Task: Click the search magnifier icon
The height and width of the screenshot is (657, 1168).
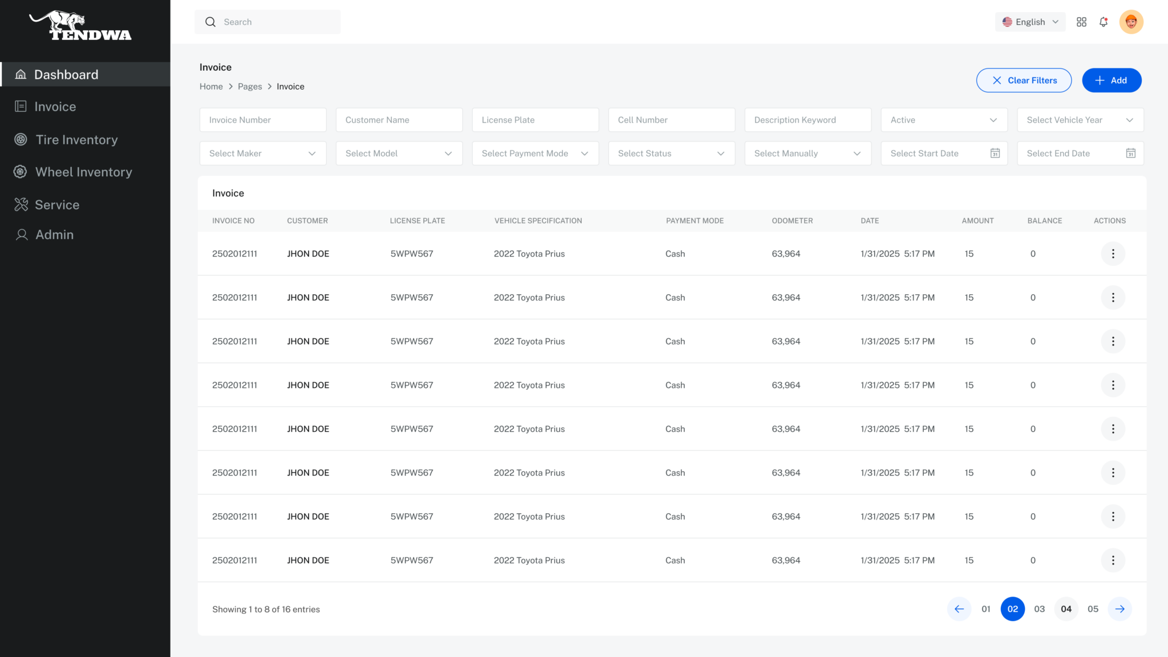Action: 210,22
